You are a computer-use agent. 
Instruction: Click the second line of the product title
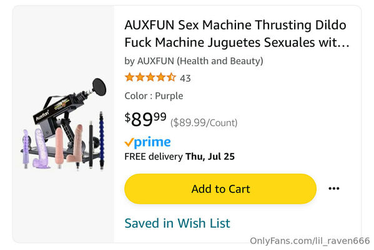point(237,42)
